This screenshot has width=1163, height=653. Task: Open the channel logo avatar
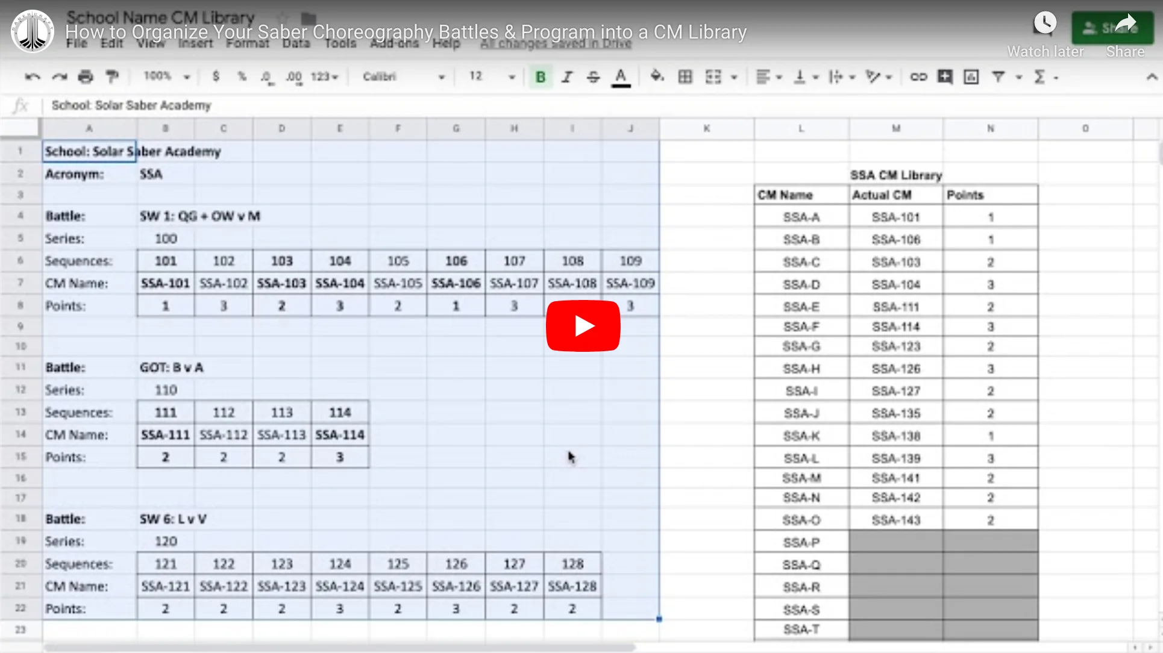click(x=33, y=31)
